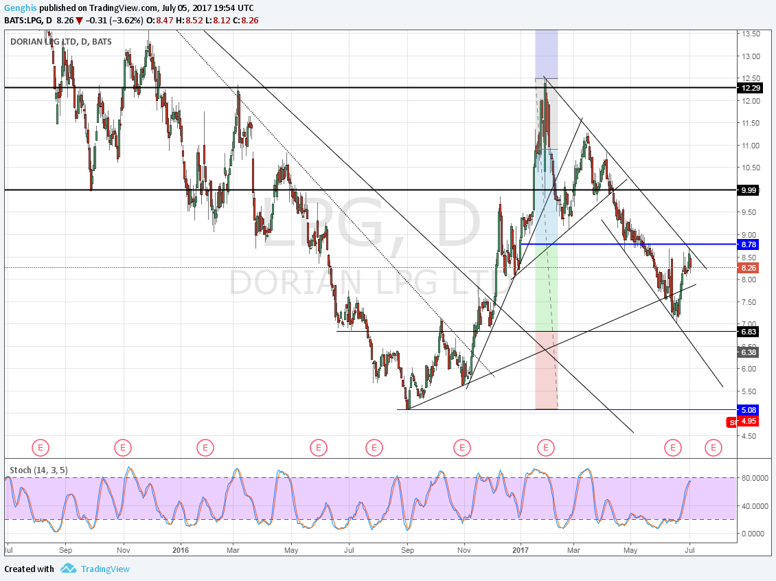Open the earnings marker just right of 2016 label
The image size is (776, 581).
click(x=205, y=448)
